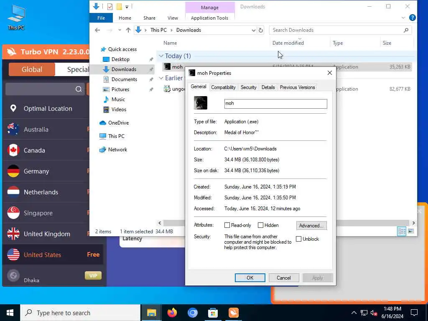Click the search magnifier in Search Downloads

coord(406,30)
